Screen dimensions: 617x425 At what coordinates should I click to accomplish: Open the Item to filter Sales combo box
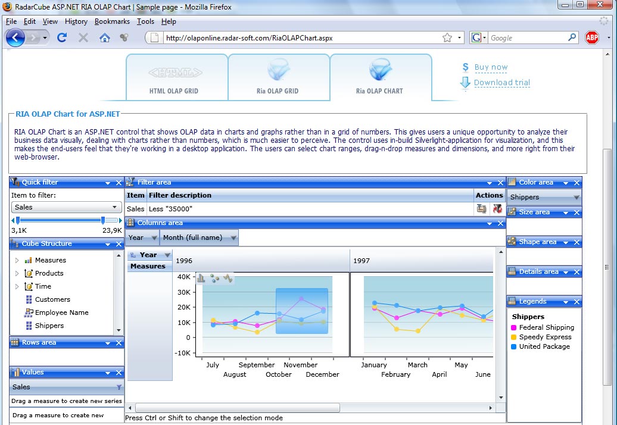point(66,207)
